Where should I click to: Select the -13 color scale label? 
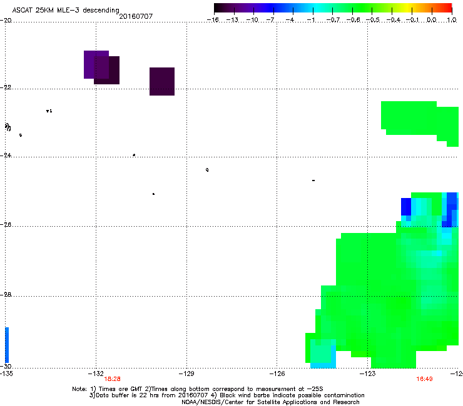tap(232, 20)
